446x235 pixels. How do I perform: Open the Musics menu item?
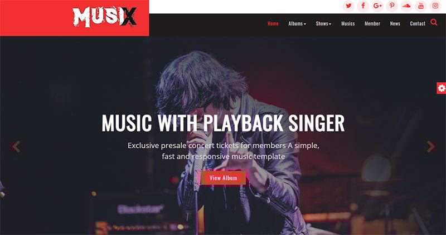click(x=348, y=24)
